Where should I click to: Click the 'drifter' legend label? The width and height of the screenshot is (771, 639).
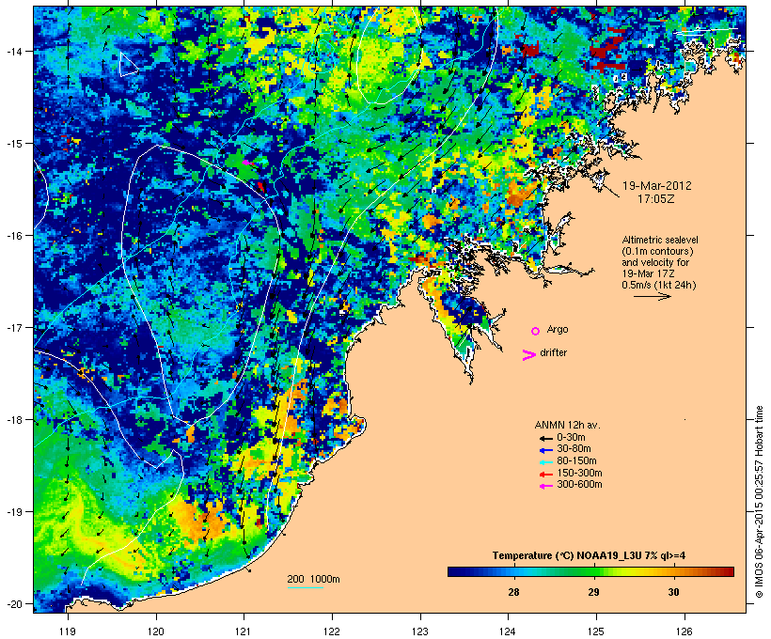pyautogui.click(x=553, y=352)
